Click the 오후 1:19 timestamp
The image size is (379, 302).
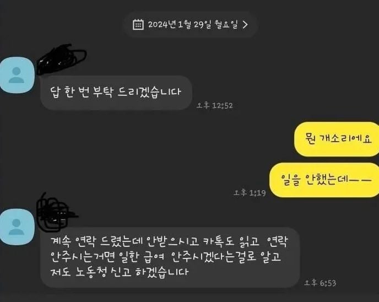click(250, 193)
